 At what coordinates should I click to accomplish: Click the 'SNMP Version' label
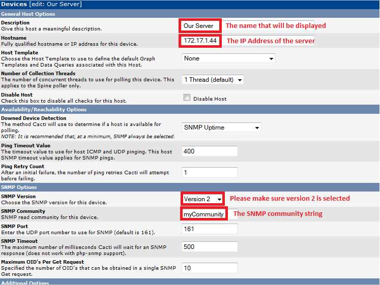(18, 196)
